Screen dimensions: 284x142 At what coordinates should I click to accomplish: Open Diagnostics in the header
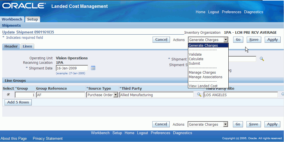pyautogui.click(x=254, y=12)
